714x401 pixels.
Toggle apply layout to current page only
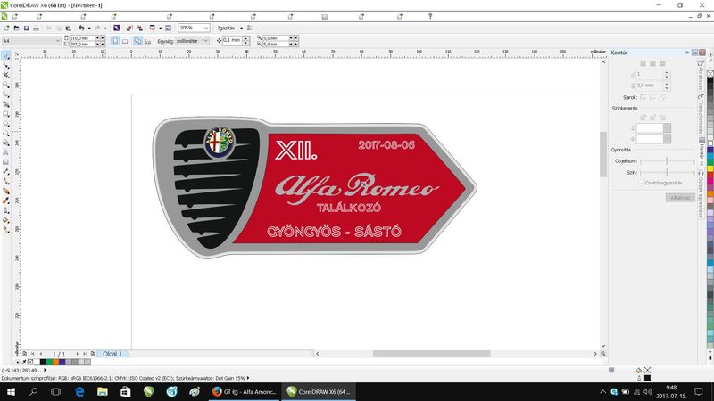(x=147, y=41)
